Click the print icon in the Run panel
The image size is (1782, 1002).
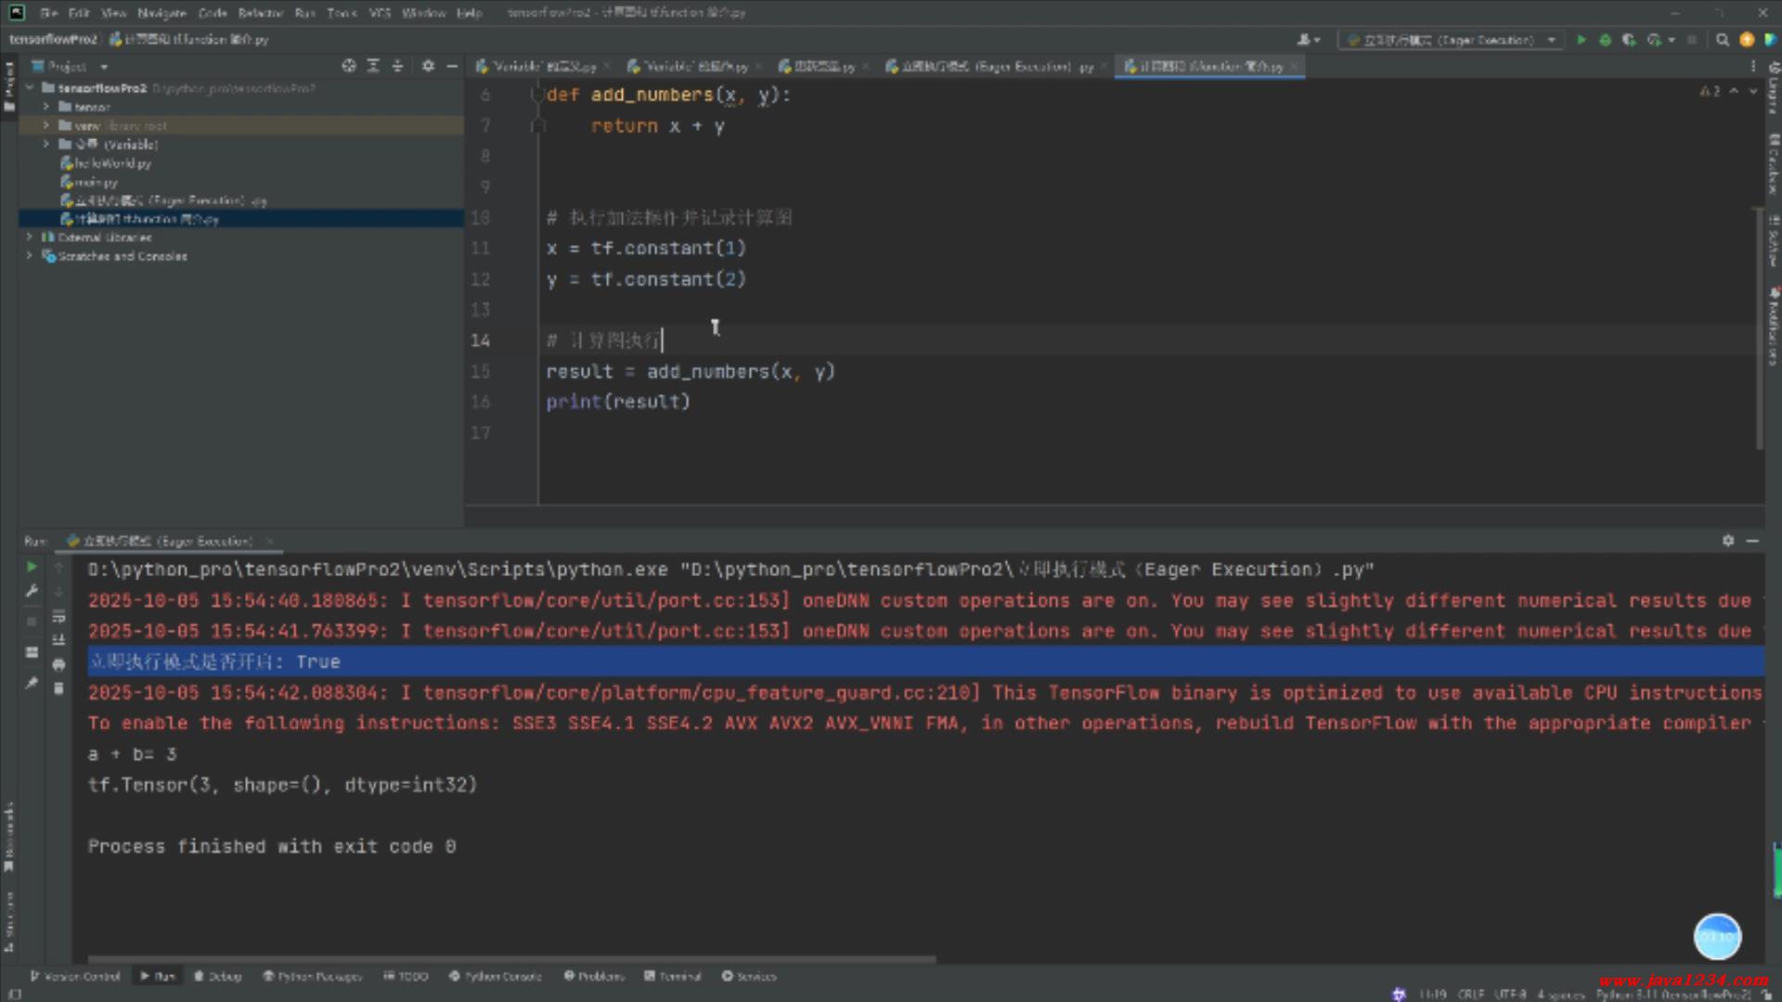coord(58,664)
